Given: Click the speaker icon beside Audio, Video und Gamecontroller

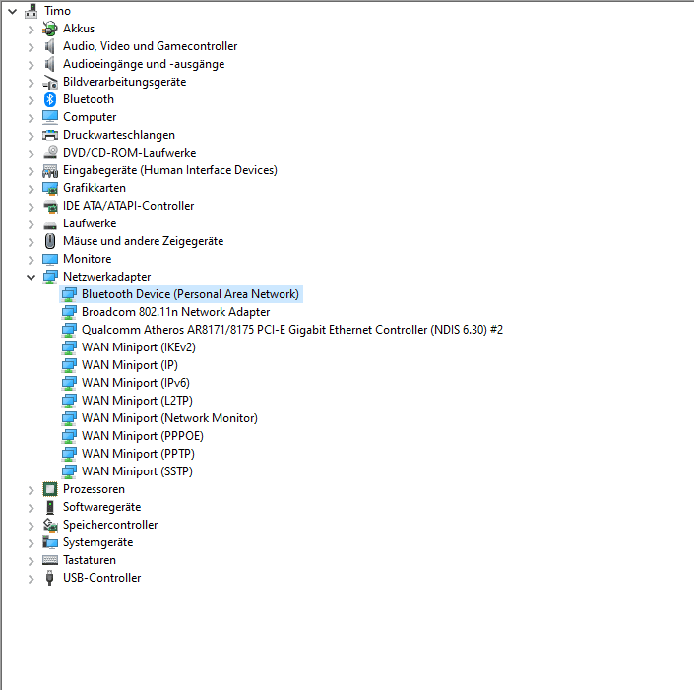Looking at the screenshot, I should pos(50,46).
